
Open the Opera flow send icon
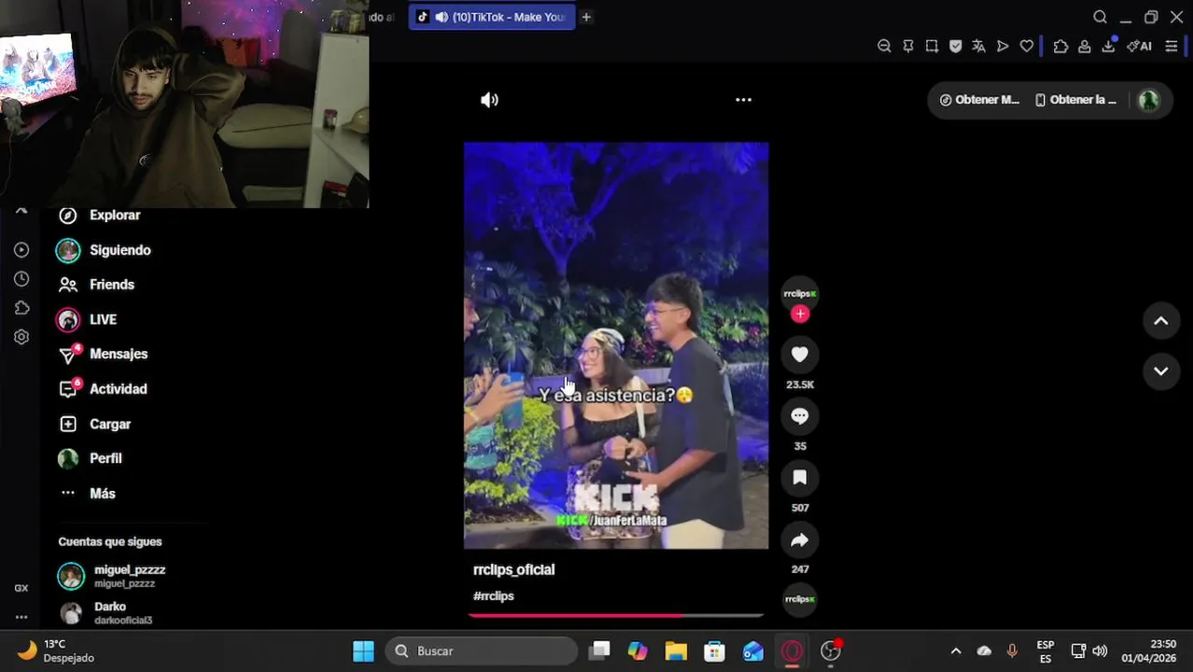[1003, 46]
